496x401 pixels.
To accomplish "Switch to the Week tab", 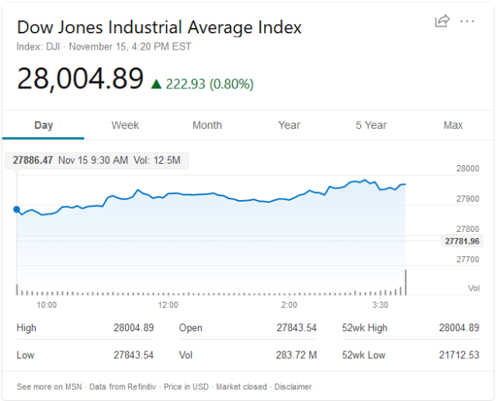I will coord(125,125).
